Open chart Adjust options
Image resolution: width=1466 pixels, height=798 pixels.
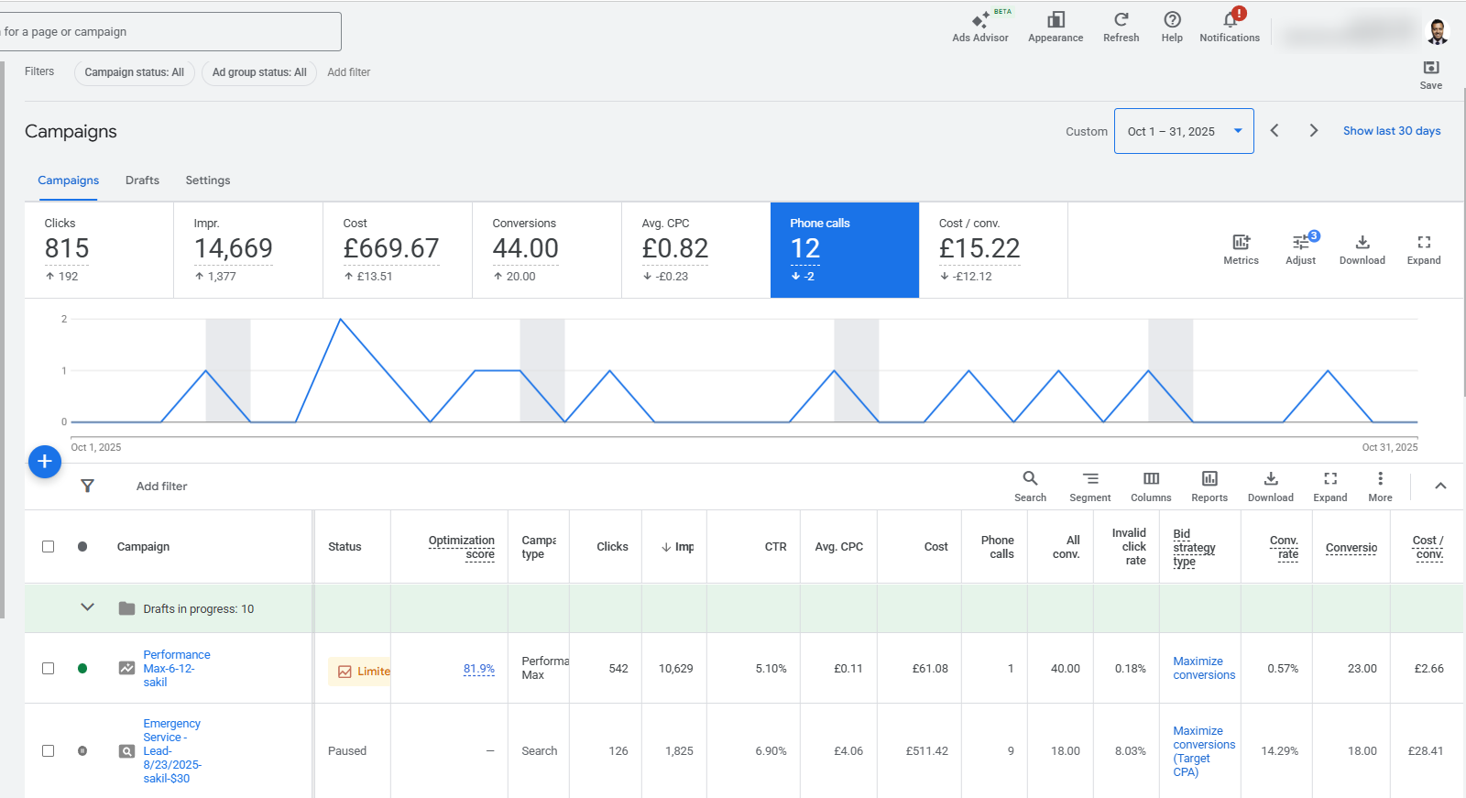(1300, 249)
